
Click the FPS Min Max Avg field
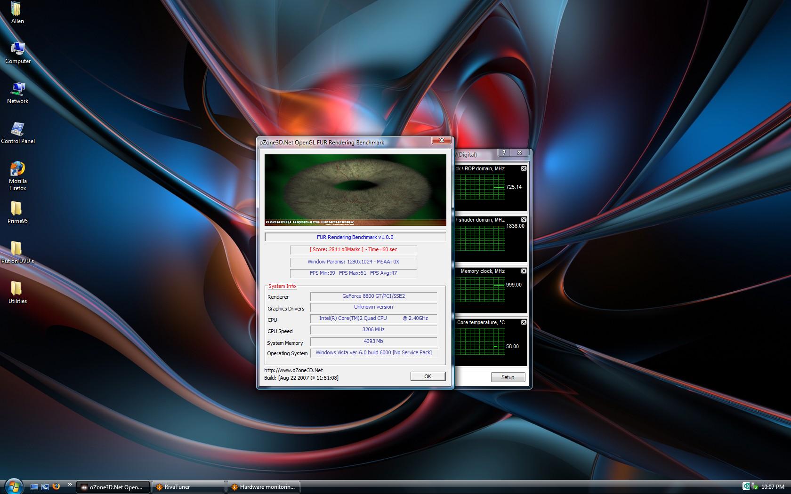pyautogui.click(x=353, y=273)
